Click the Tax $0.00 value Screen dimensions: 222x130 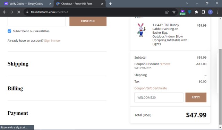click(x=203, y=81)
